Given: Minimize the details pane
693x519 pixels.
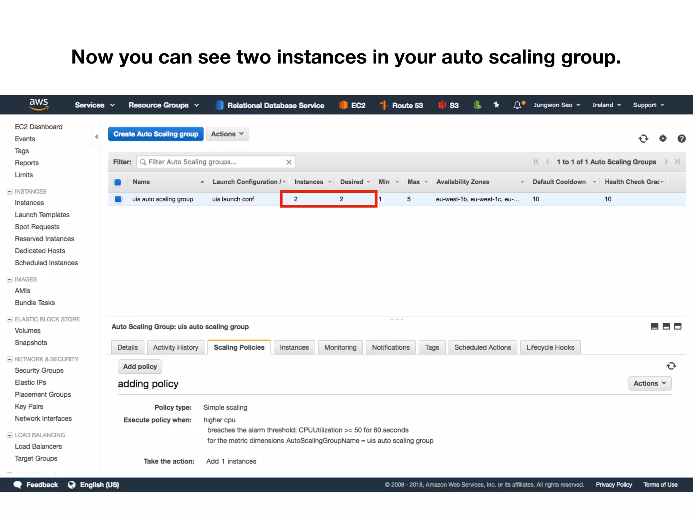Looking at the screenshot, I should [654, 326].
